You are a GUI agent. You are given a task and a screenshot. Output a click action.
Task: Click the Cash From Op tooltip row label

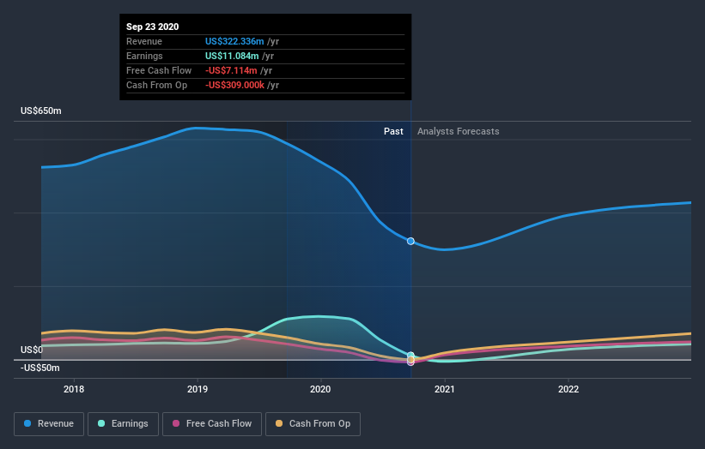156,85
